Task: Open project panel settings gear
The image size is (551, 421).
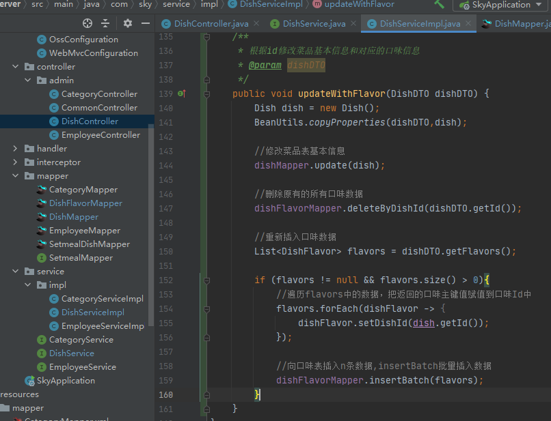Action: tap(128, 23)
